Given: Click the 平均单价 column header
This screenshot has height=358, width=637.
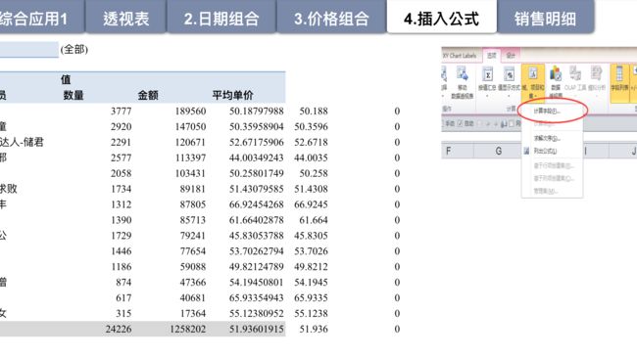Looking at the screenshot, I should pyautogui.click(x=233, y=95).
